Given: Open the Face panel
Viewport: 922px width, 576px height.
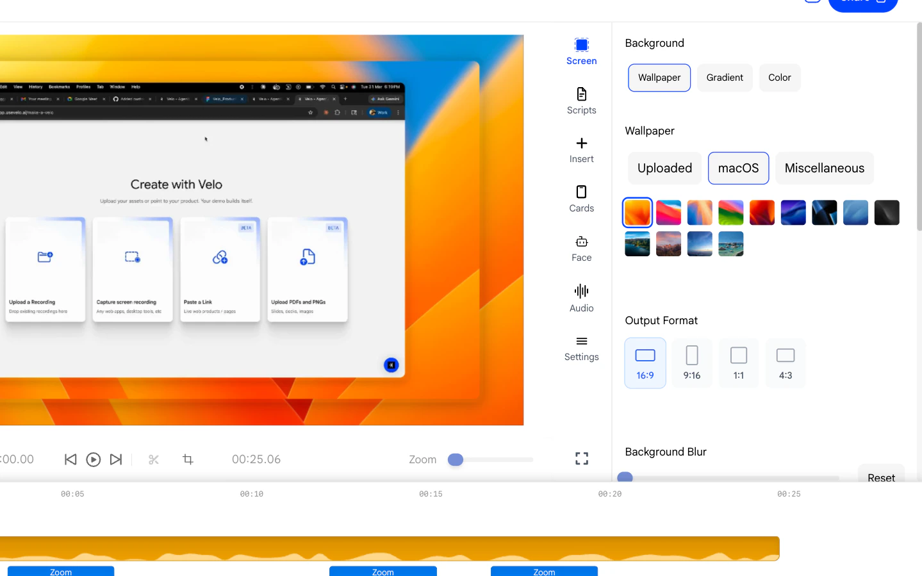Looking at the screenshot, I should (x=581, y=249).
